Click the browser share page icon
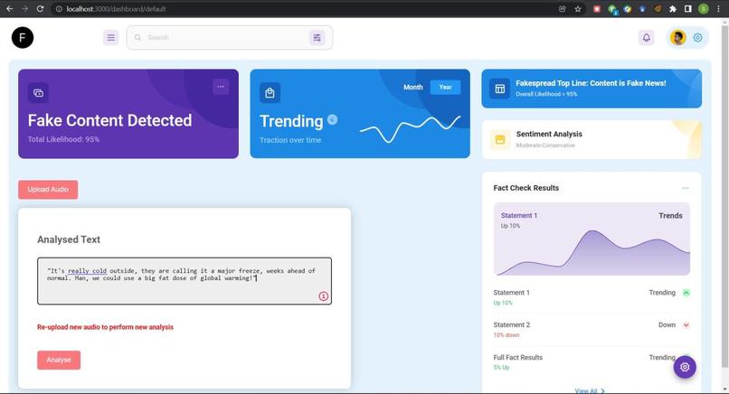Screen dimensions: 729x394 (x=562, y=9)
